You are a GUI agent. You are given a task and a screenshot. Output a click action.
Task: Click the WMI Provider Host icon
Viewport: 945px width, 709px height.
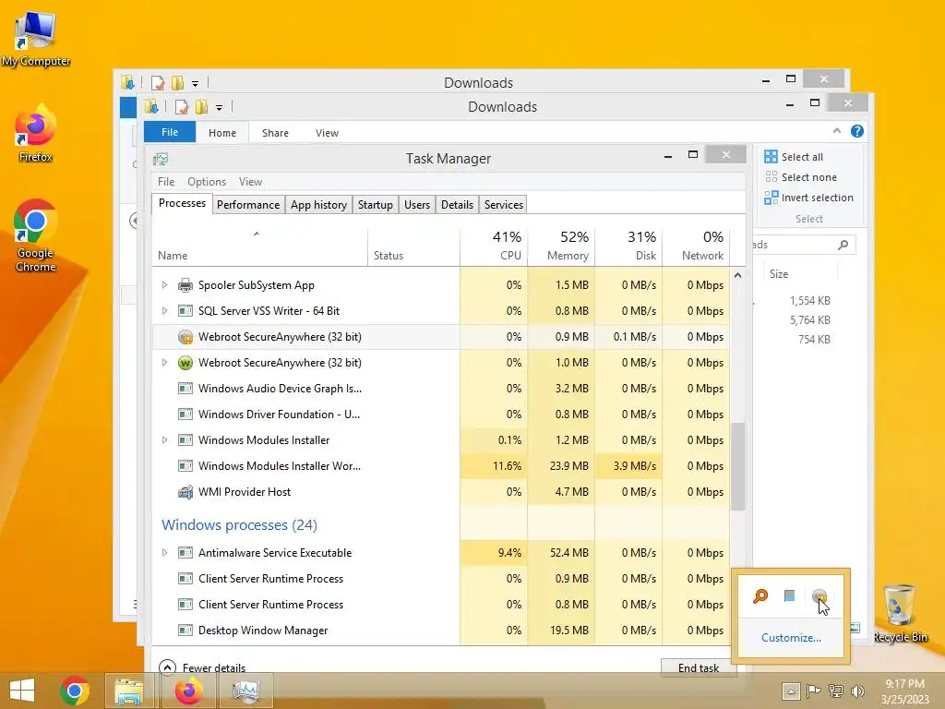pos(185,492)
